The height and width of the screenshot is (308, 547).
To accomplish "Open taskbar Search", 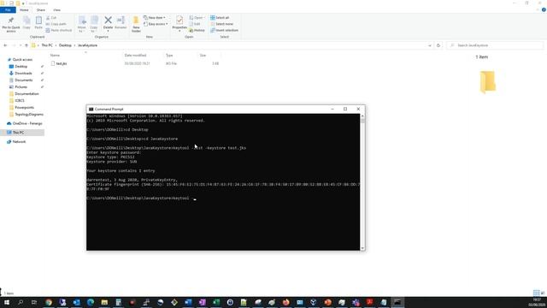I will point(21,302).
